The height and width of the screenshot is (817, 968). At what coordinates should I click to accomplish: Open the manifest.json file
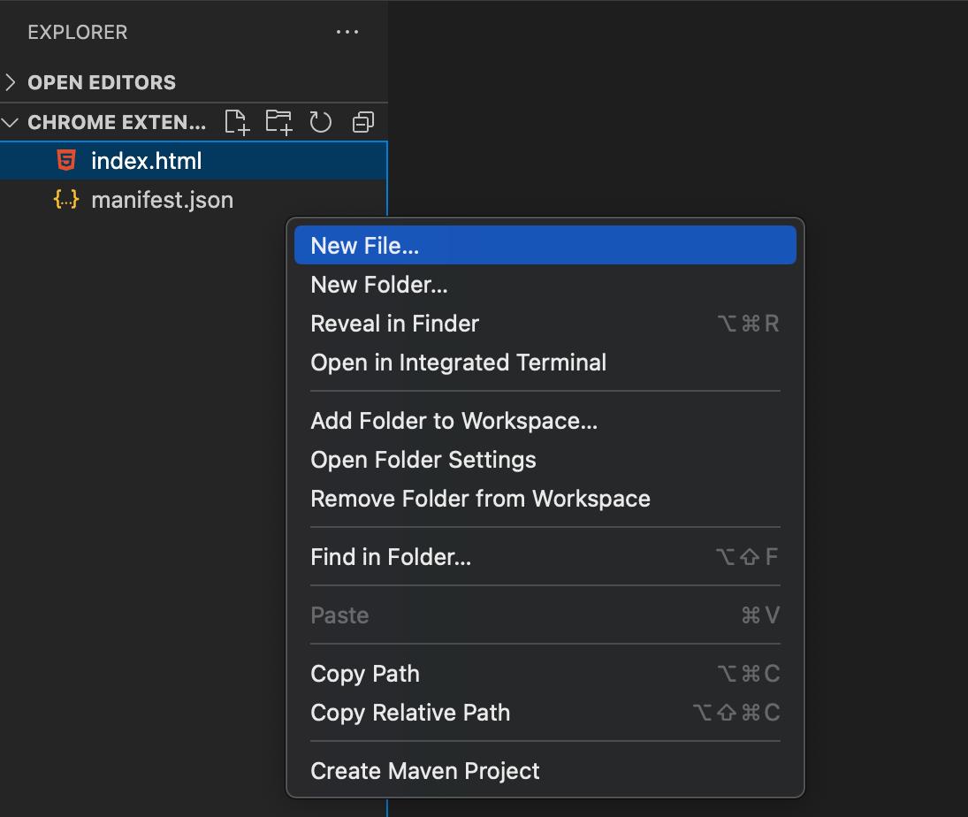pos(162,199)
